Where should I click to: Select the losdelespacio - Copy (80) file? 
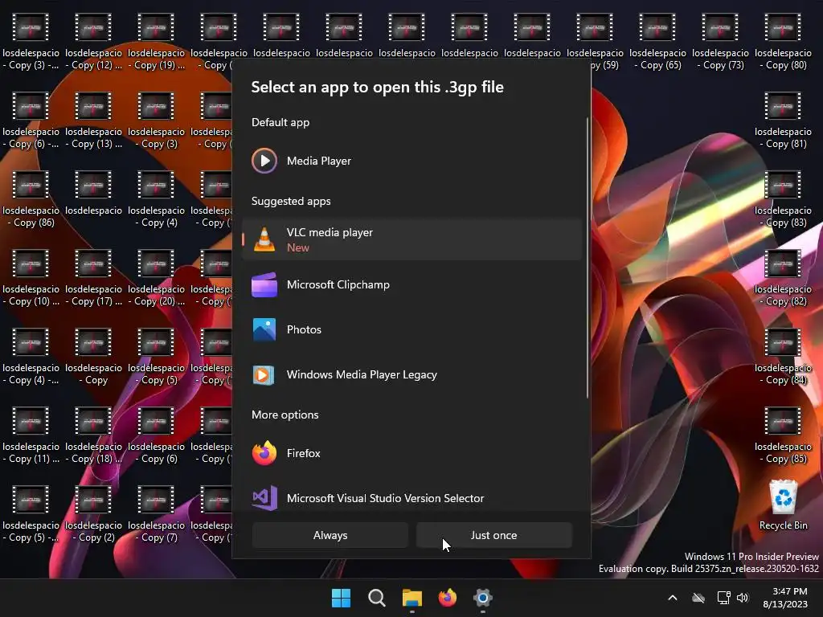pos(783,42)
